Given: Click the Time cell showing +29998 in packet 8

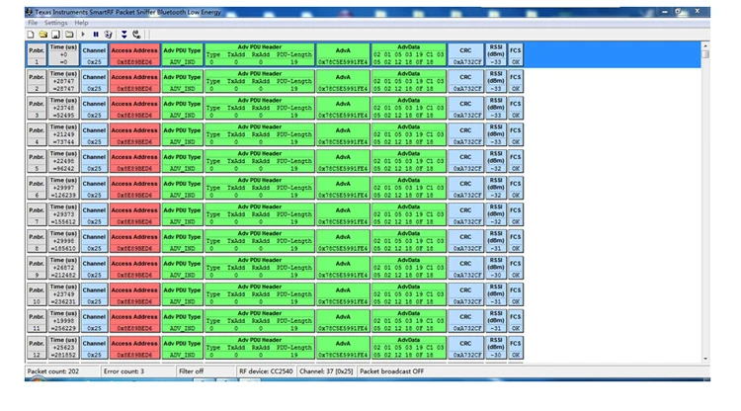Looking at the screenshot, I should pos(63,241).
